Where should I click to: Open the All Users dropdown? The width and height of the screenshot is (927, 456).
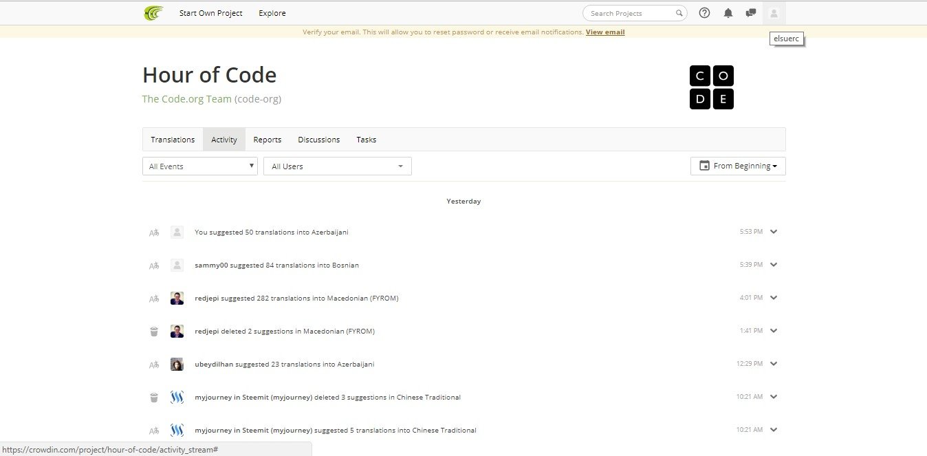point(338,166)
